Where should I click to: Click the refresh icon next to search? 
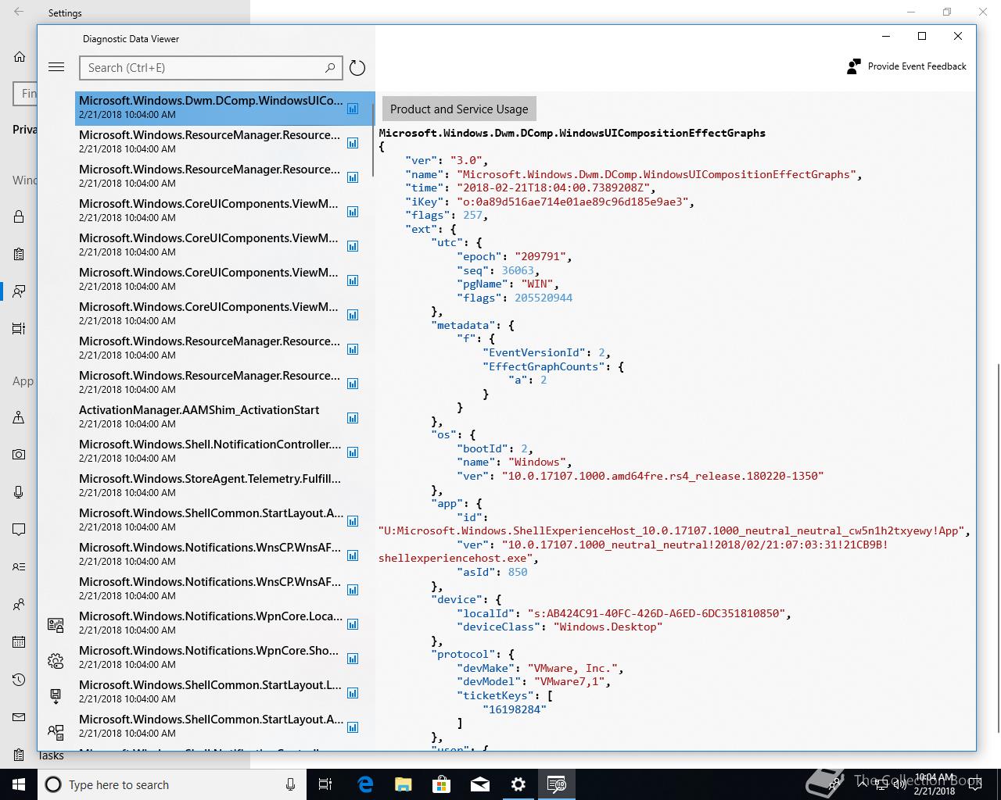pyautogui.click(x=357, y=68)
